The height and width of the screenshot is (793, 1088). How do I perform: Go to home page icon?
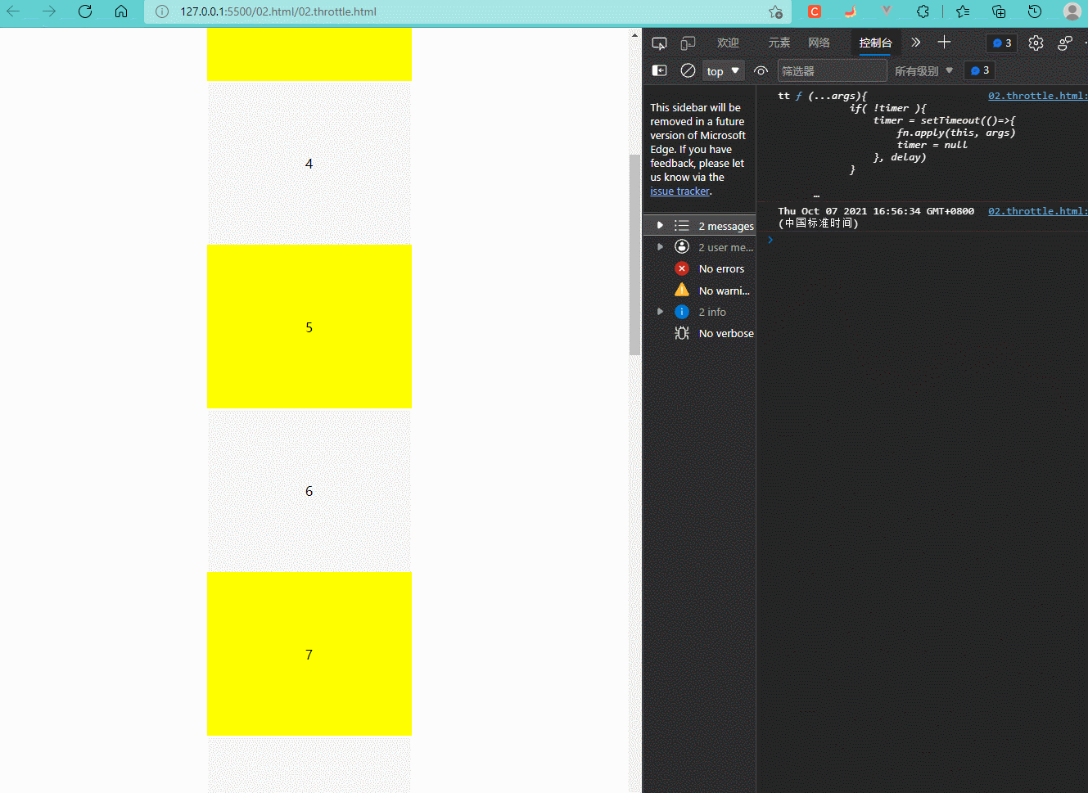[x=121, y=11]
